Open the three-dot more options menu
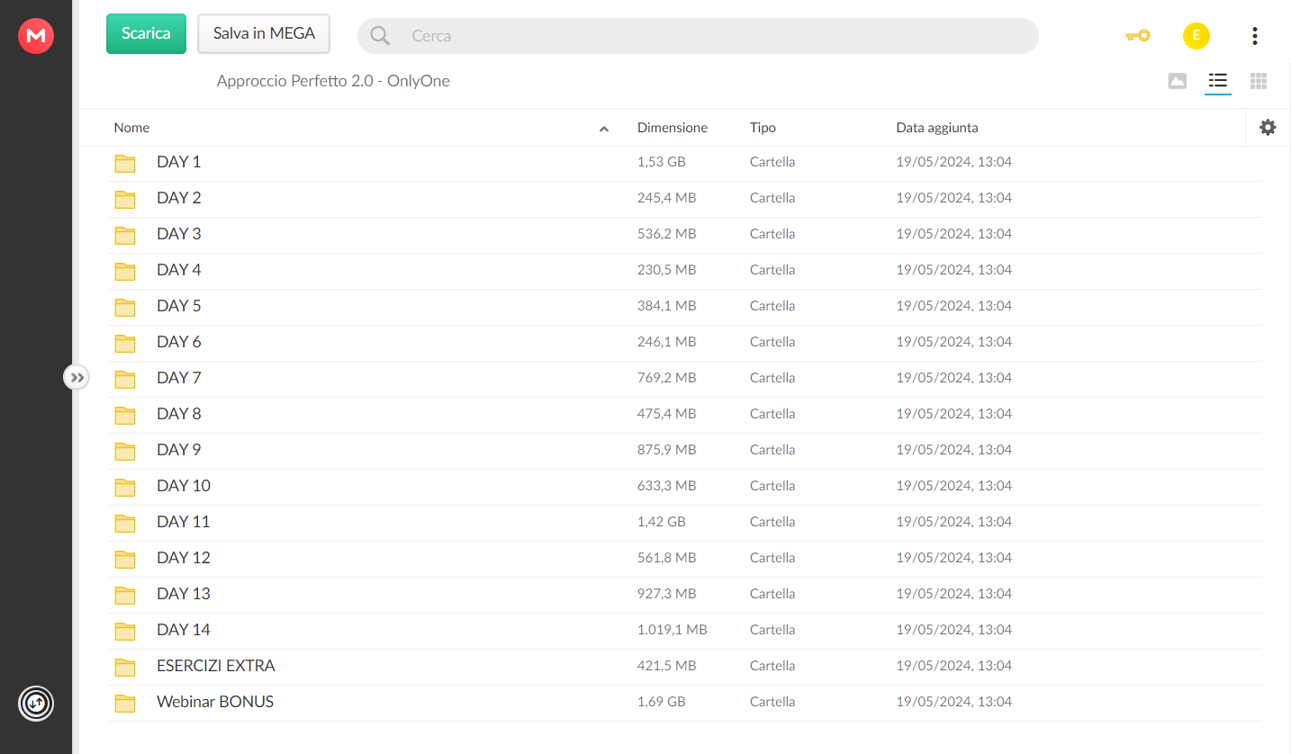 1254,36
